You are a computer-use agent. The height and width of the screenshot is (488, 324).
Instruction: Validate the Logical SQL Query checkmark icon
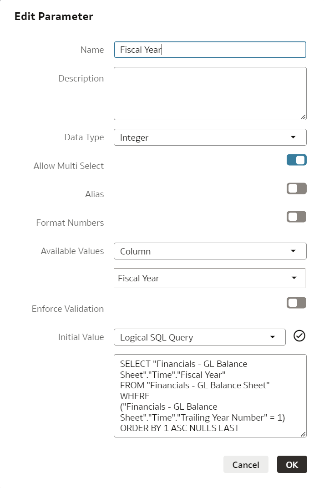[299, 336]
